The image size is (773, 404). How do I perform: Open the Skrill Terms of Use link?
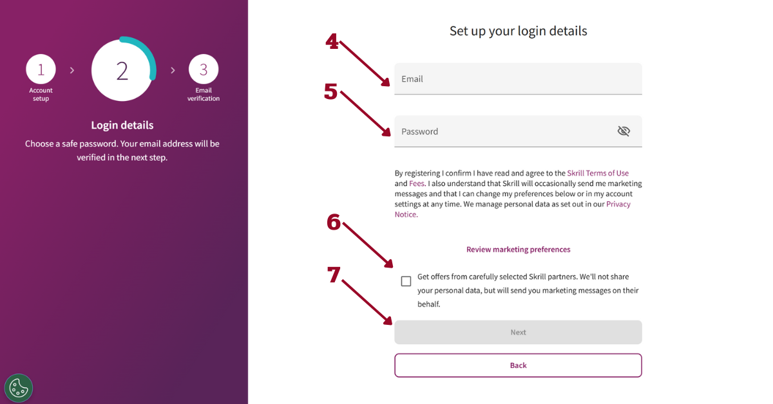[598, 173]
